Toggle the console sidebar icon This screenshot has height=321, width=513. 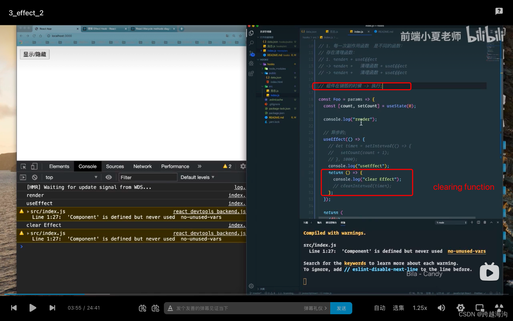(23, 177)
